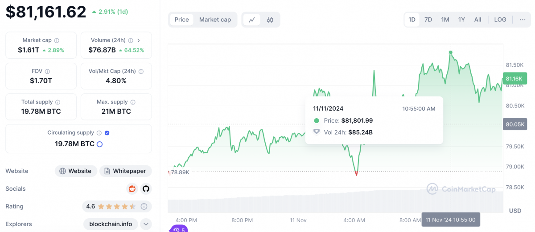This screenshot has width=535, height=232.
Task: Click the 11 Nov '24 10:55:00 time label
Action: (x=451, y=220)
